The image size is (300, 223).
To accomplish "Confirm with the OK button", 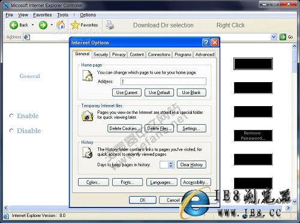I will coord(143,200).
